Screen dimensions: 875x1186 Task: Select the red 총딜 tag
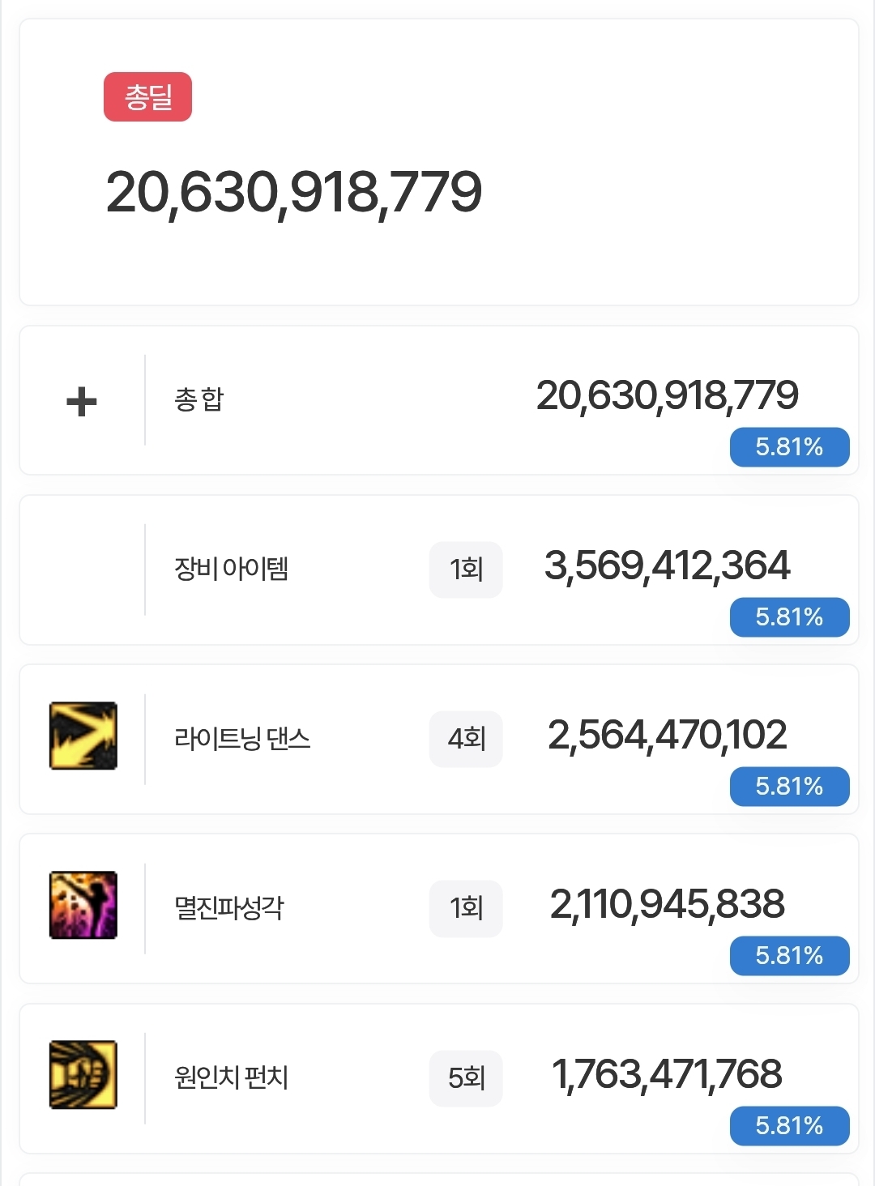pos(147,97)
